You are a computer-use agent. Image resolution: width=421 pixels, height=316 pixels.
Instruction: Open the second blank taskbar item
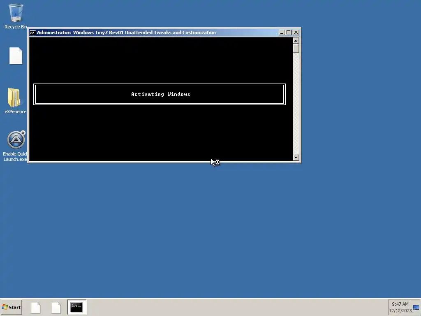[56, 307]
